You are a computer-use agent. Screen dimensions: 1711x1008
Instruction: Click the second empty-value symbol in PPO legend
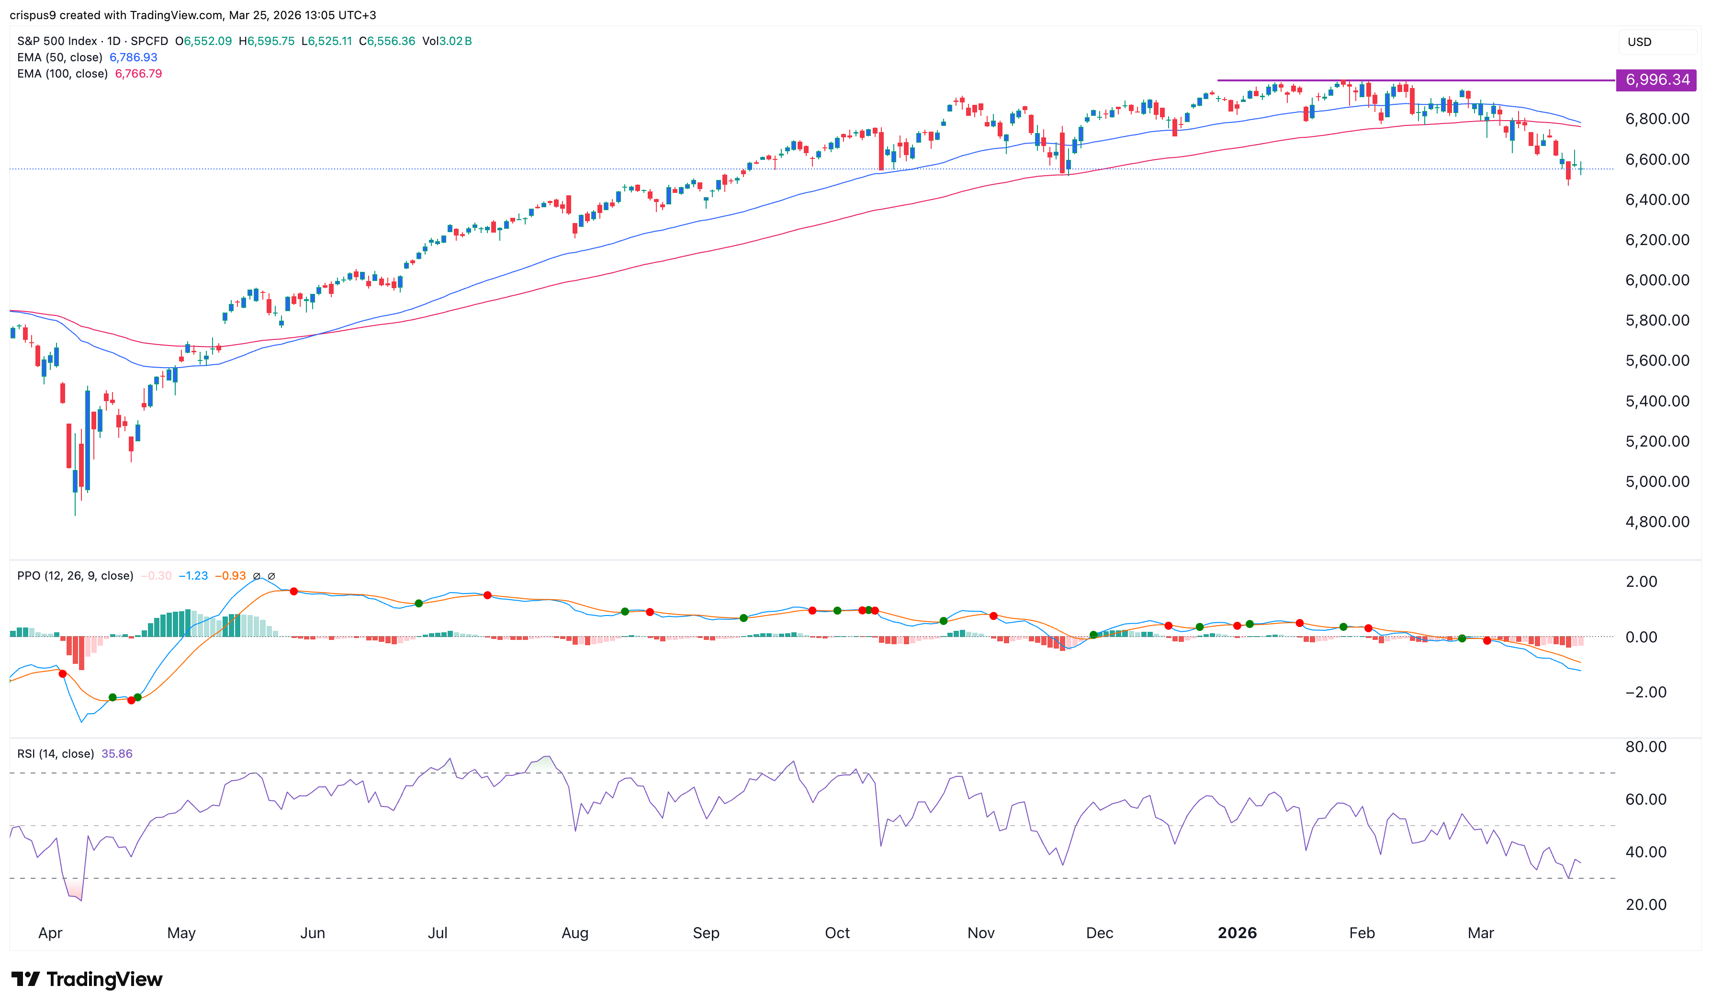click(272, 576)
